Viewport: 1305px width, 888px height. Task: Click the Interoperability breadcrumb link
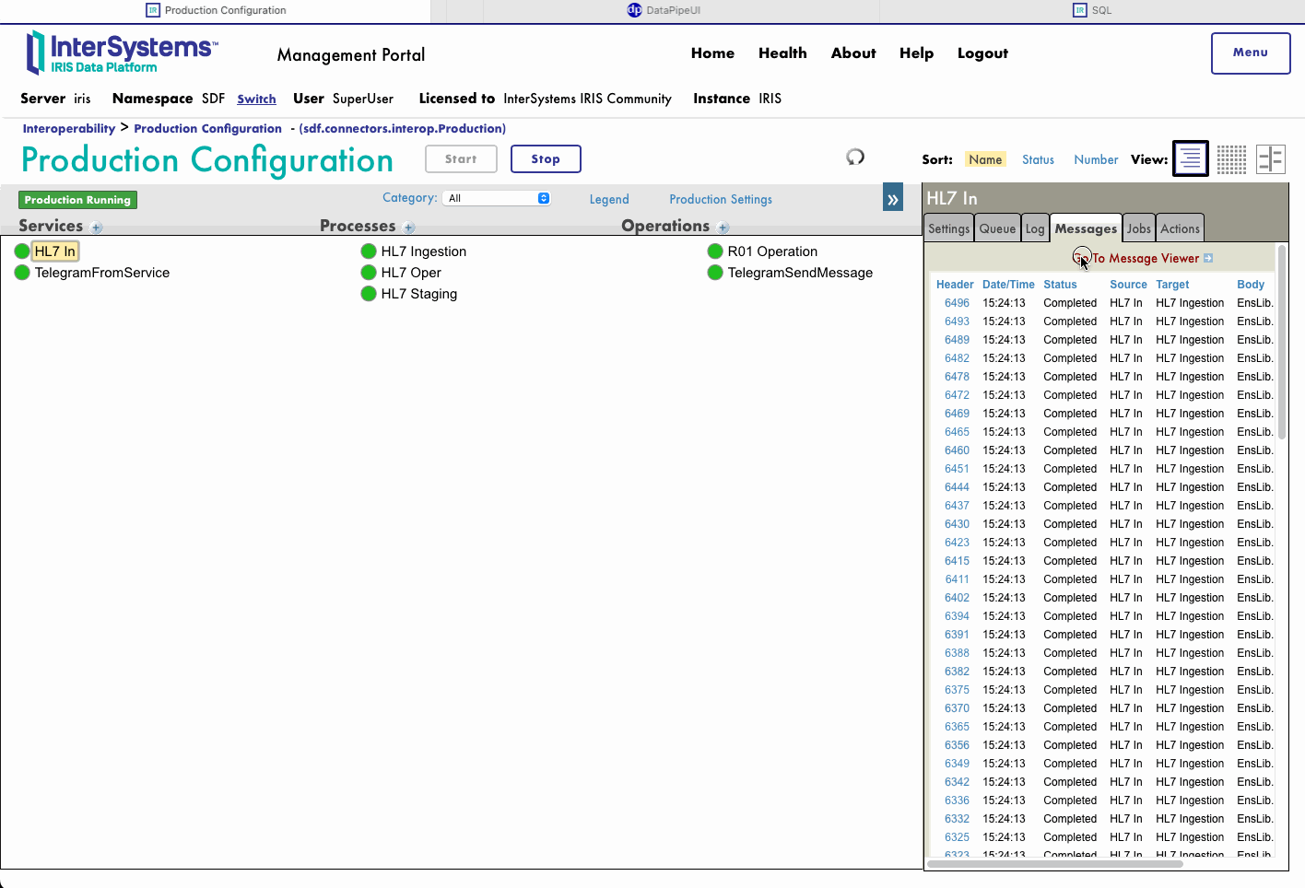point(69,129)
